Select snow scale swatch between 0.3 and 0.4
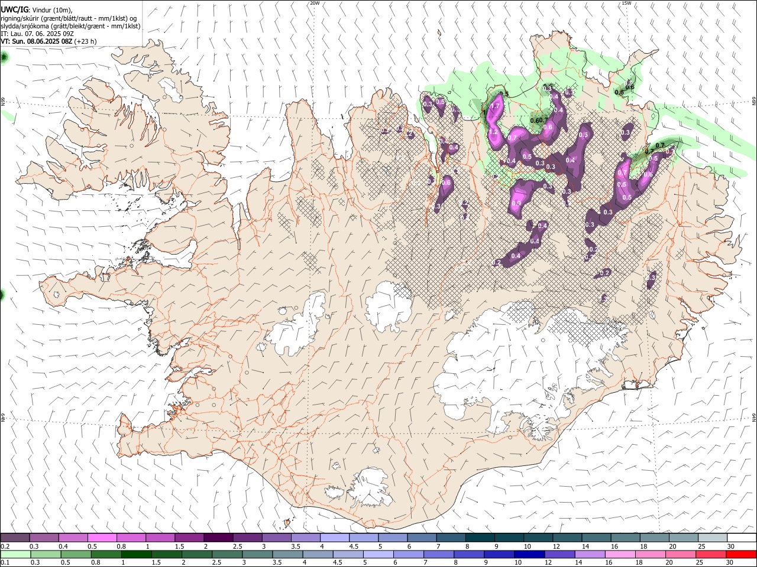This screenshot has height=567, width=757. pos(44,538)
